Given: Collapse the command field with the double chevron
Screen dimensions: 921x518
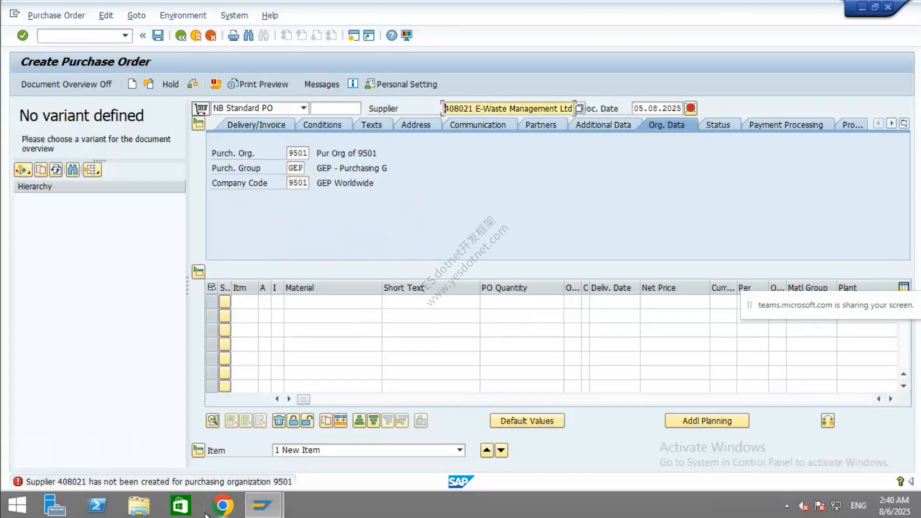Looking at the screenshot, I should [x=142, y=35].
